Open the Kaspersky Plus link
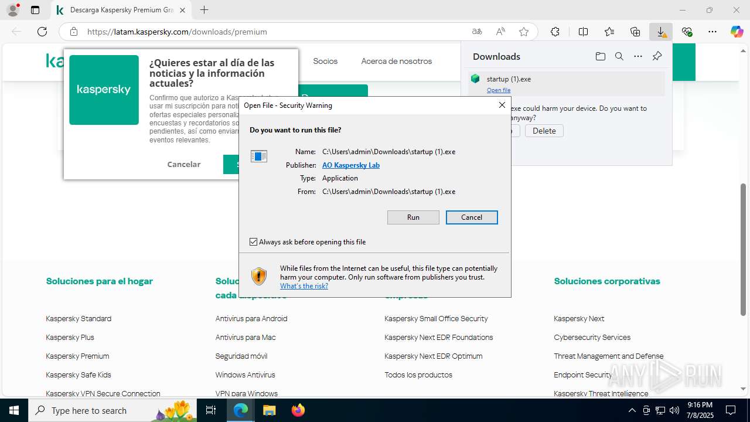Screen dimensions: 750x422 tap(70, 337)
